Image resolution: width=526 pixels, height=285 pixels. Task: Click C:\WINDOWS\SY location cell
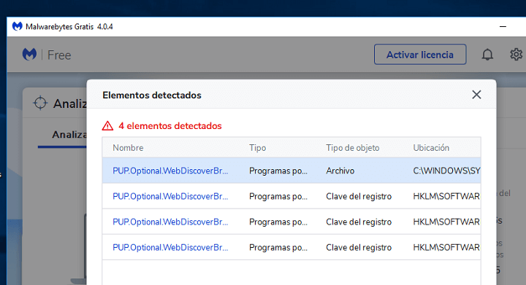pos(446,171)
